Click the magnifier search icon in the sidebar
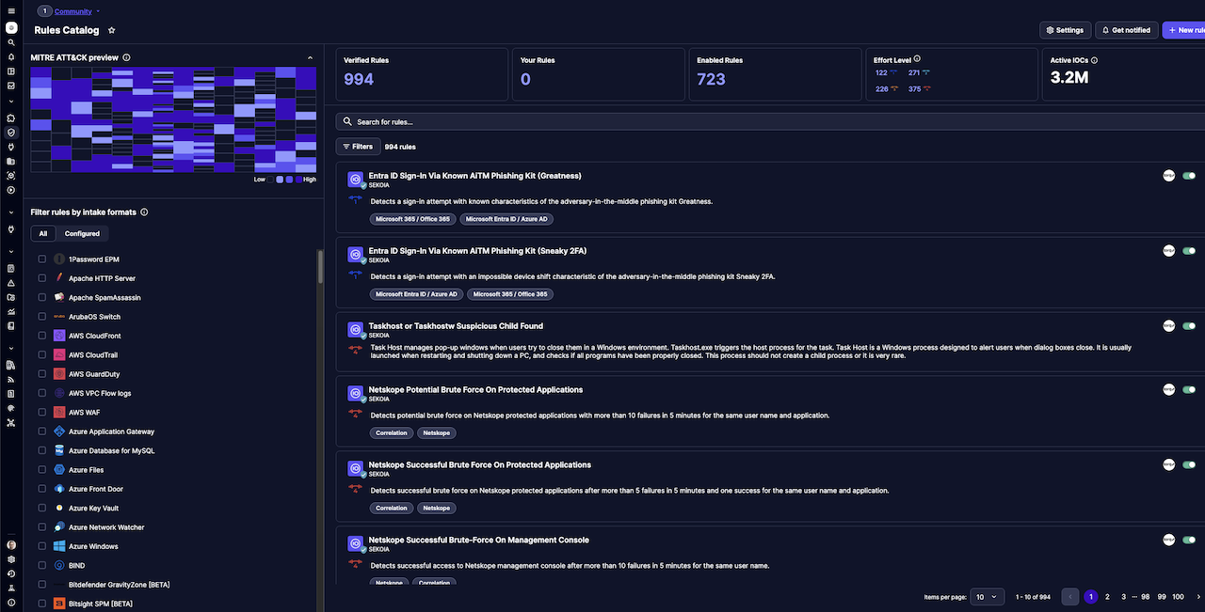 tap(11, 42)
